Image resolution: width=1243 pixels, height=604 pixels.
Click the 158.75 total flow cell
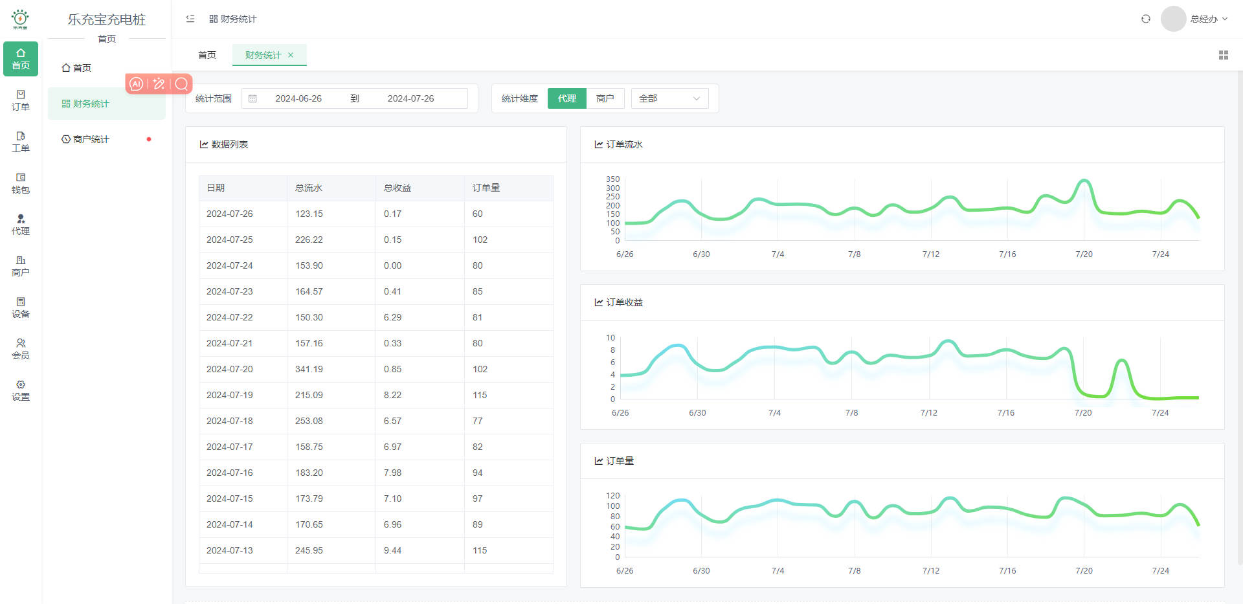tap(331, 447)
